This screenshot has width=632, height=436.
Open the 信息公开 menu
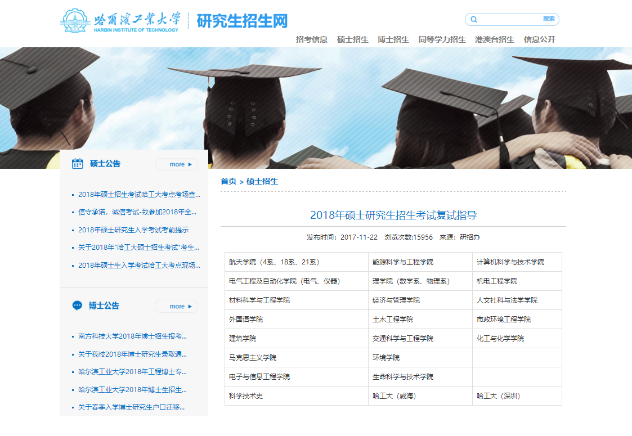point(540,39)
